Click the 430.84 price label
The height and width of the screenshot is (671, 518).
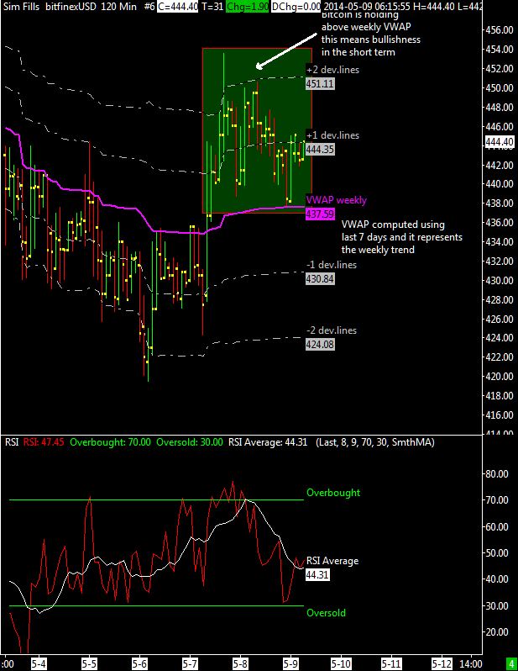point(320,278)
